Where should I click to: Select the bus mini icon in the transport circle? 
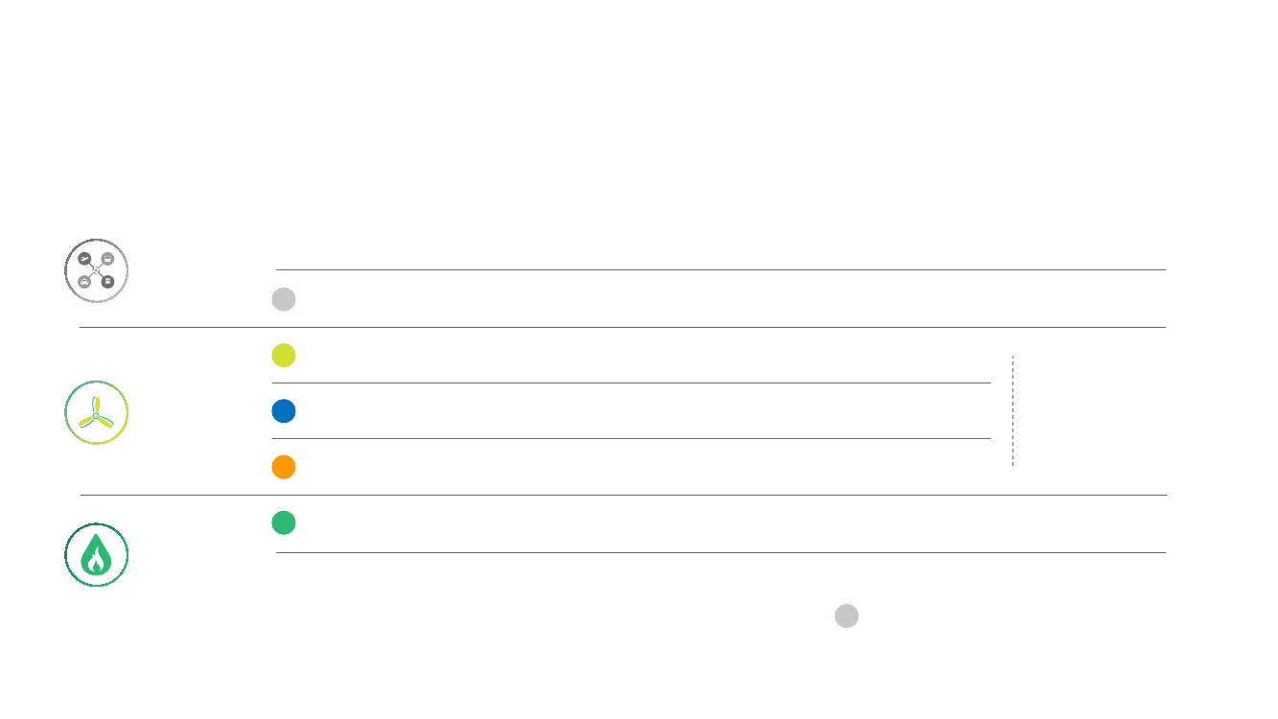tap(107, 259)
